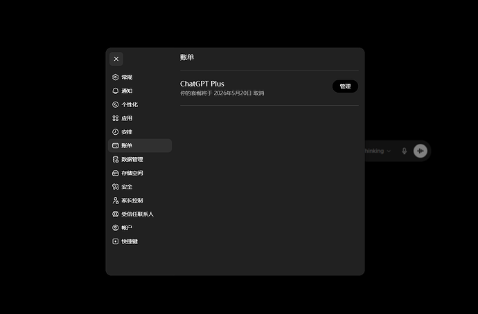478x314 pixels.
Task: Open the Thinking model dropdown behind the dialog
Action: point(378,151)
